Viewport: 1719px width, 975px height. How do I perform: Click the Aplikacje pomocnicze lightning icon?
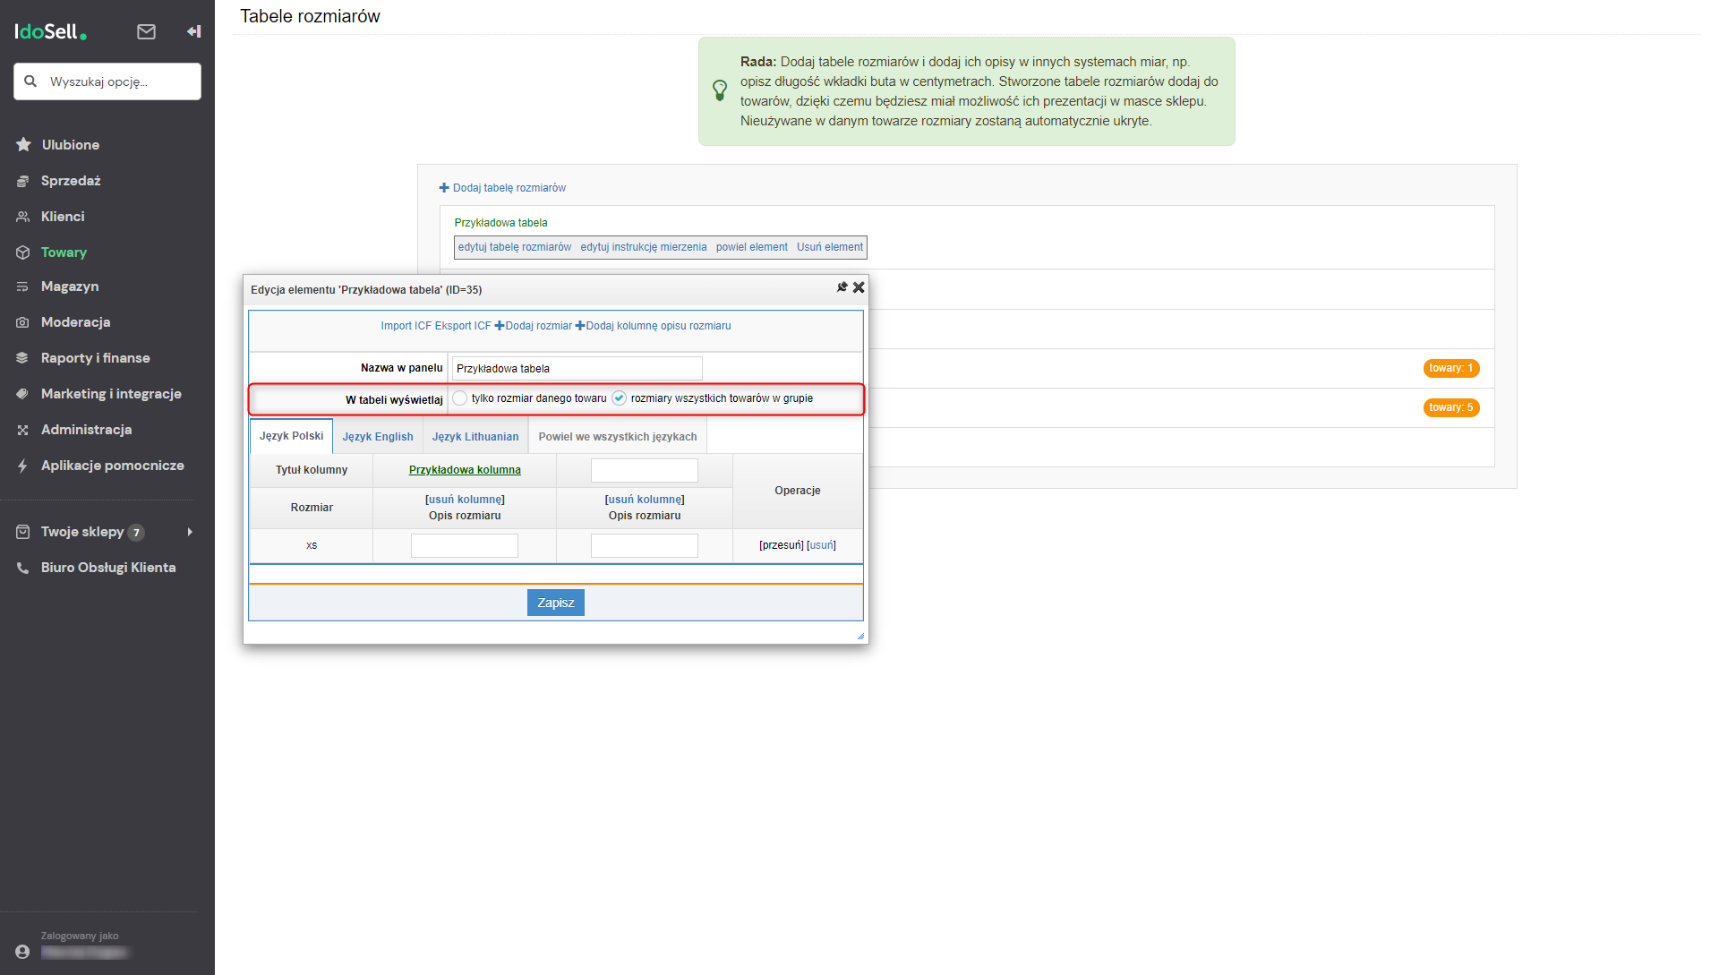23,466
